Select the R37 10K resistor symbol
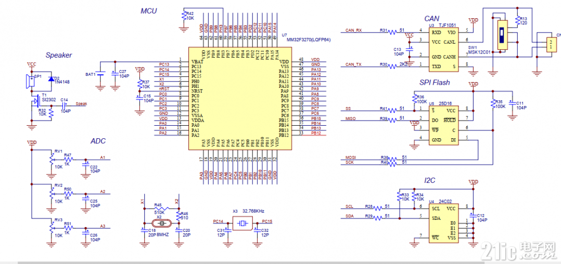Viewport: 561px width, 264px height. (139, 85)
